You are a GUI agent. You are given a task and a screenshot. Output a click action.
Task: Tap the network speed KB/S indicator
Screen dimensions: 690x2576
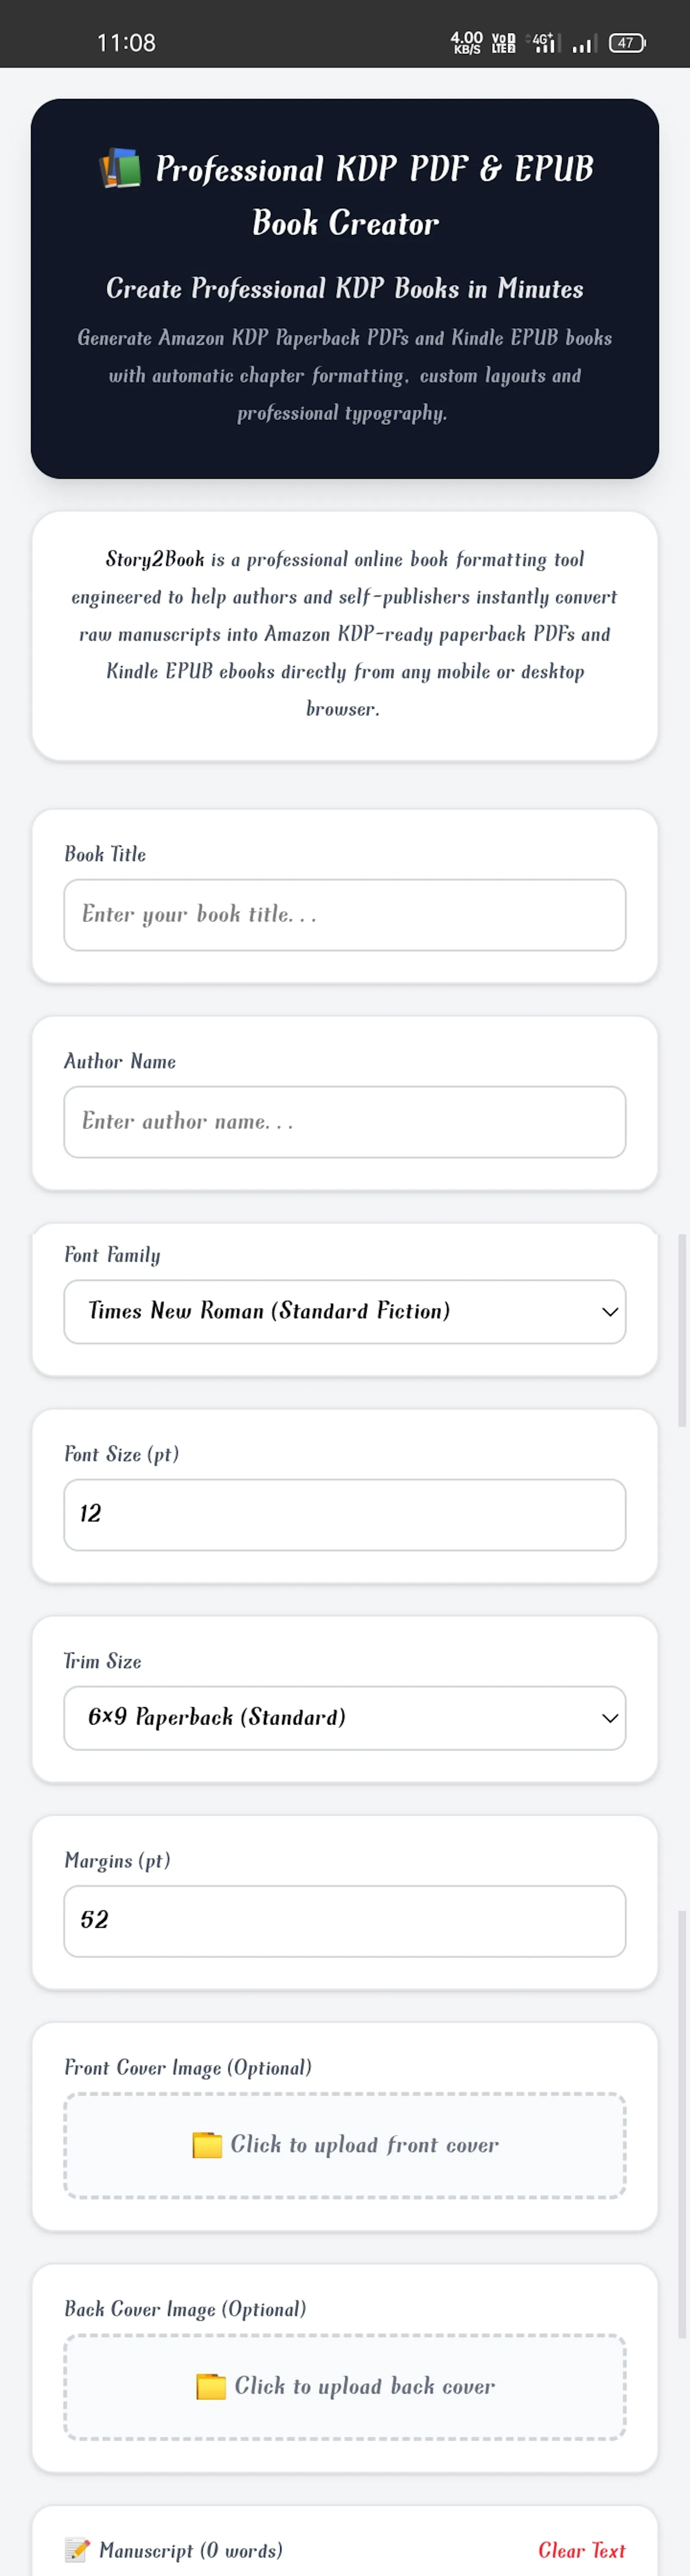pyautogui.click(x=467, y=43)
